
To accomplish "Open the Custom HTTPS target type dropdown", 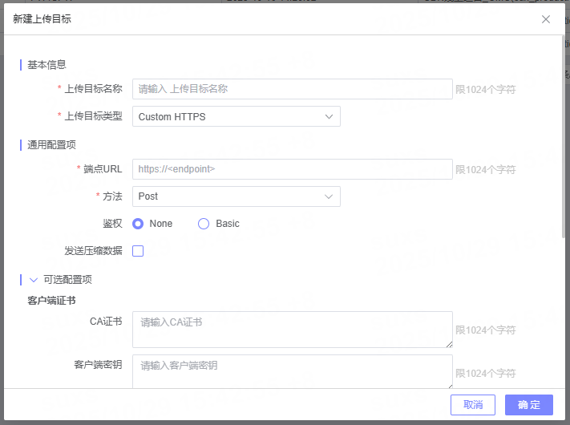I will click(236, 117).
